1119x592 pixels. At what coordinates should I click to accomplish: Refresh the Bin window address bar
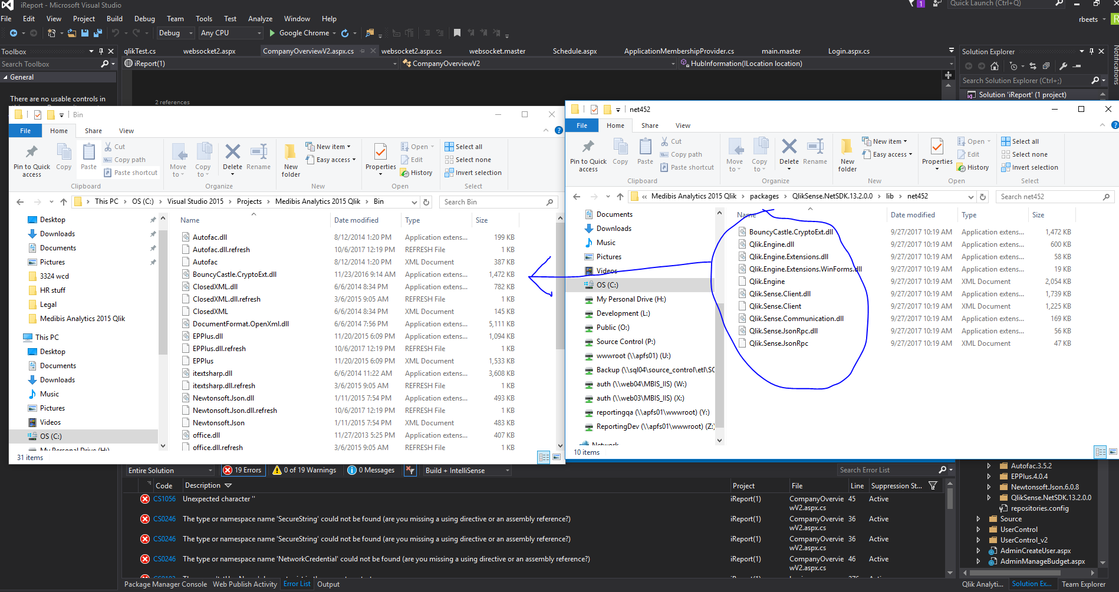[x=427, y=202]
